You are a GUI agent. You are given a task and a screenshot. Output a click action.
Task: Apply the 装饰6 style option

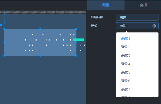(x=126, y=81)
